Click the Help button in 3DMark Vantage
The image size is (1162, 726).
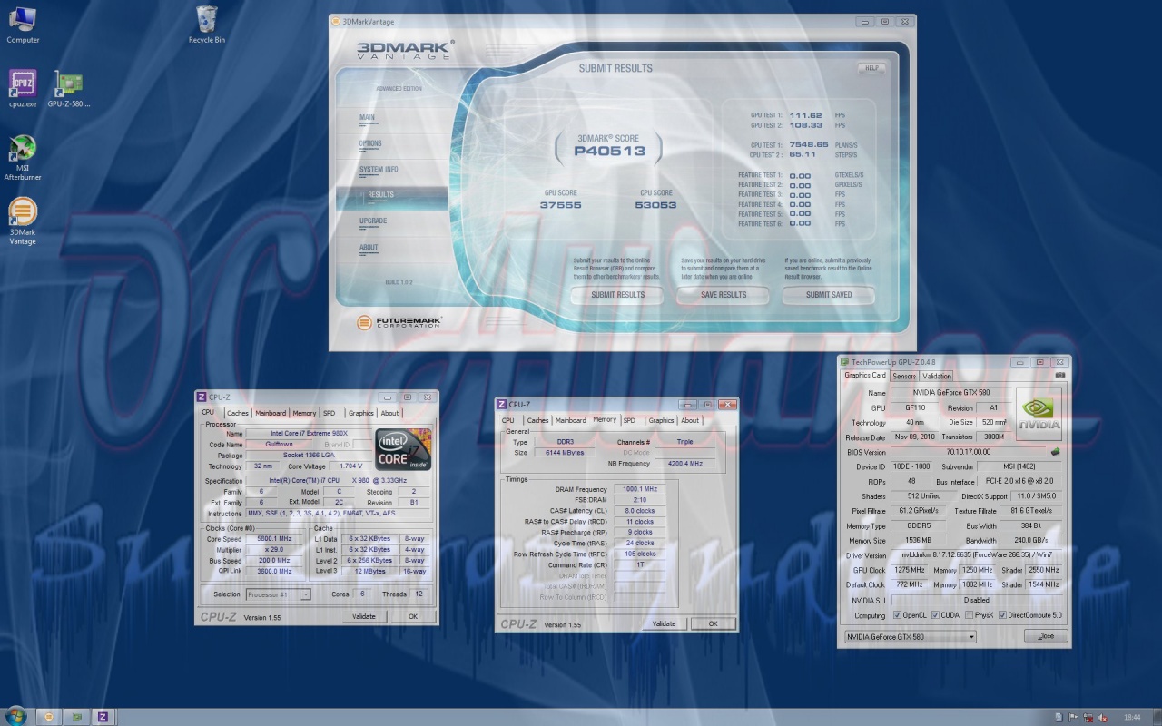[871, 68]
